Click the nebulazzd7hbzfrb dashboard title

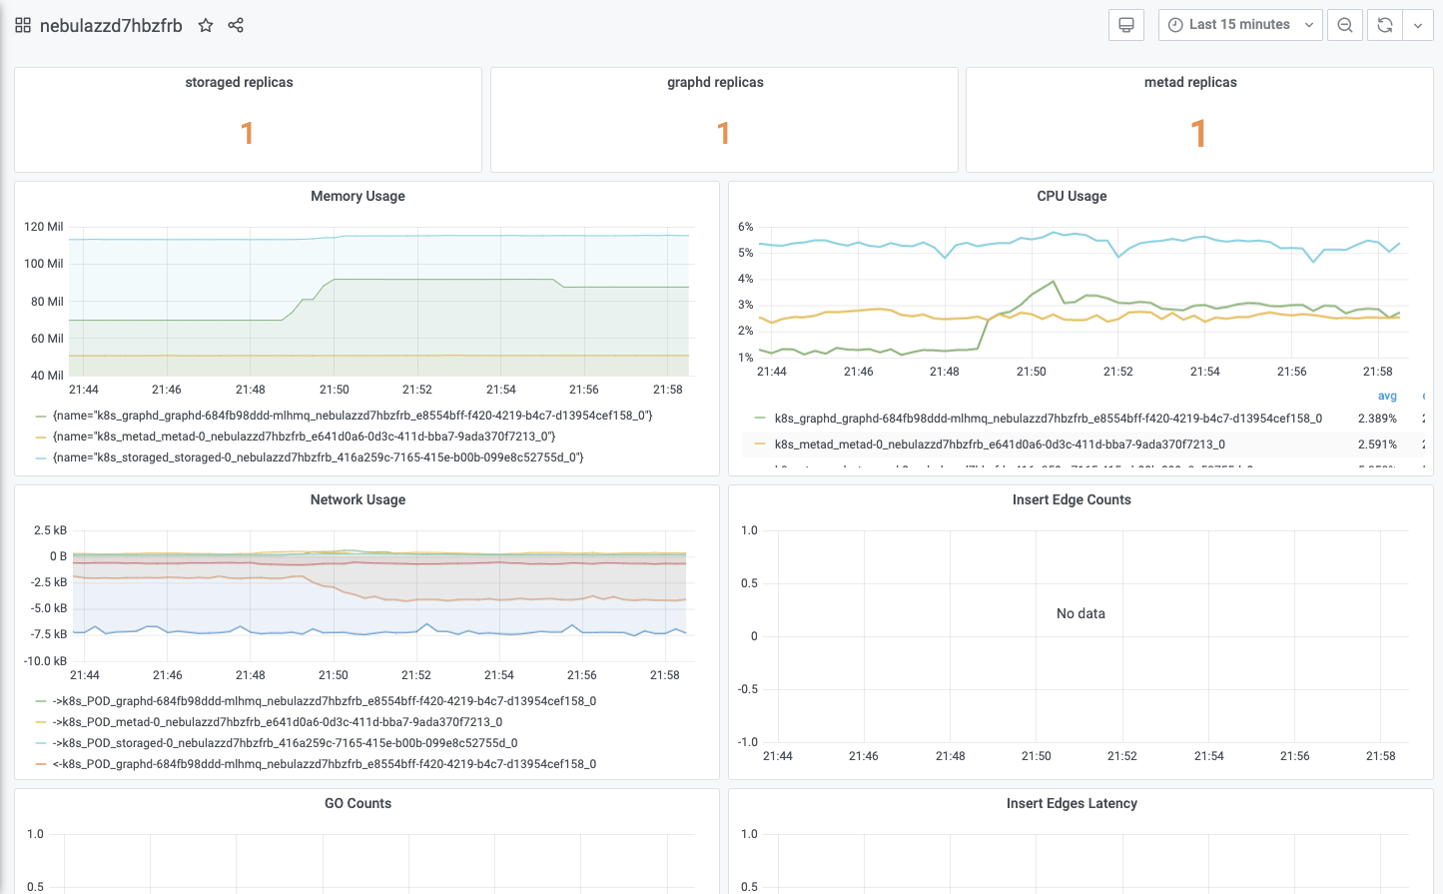(111, 25)
